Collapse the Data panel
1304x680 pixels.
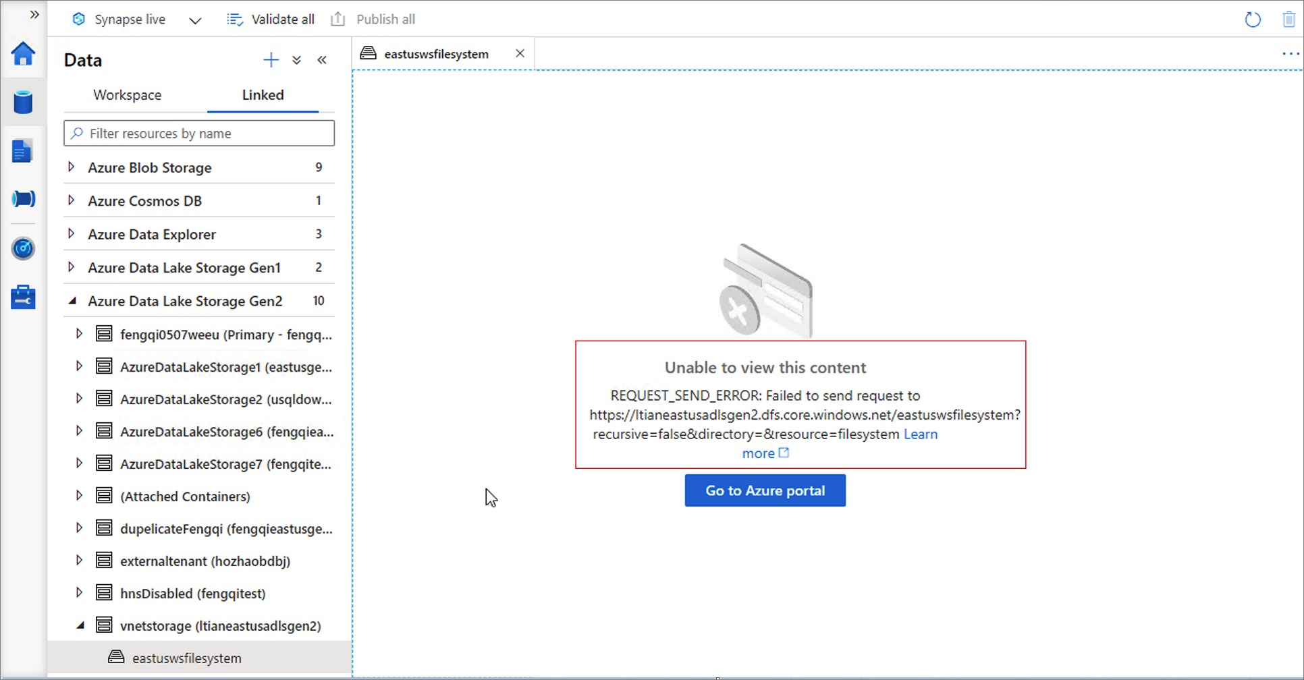[322, 60]
